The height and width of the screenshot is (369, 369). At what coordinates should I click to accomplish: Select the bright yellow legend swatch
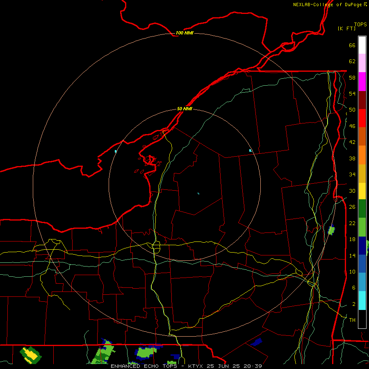coord(362,191)
